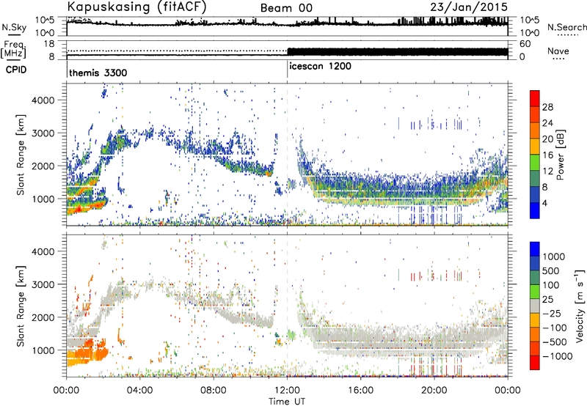Click the '100' tick on Velocity colorbar
Image resolution: width=587 pixels, height=406 pixels.
tap(551, 285)
